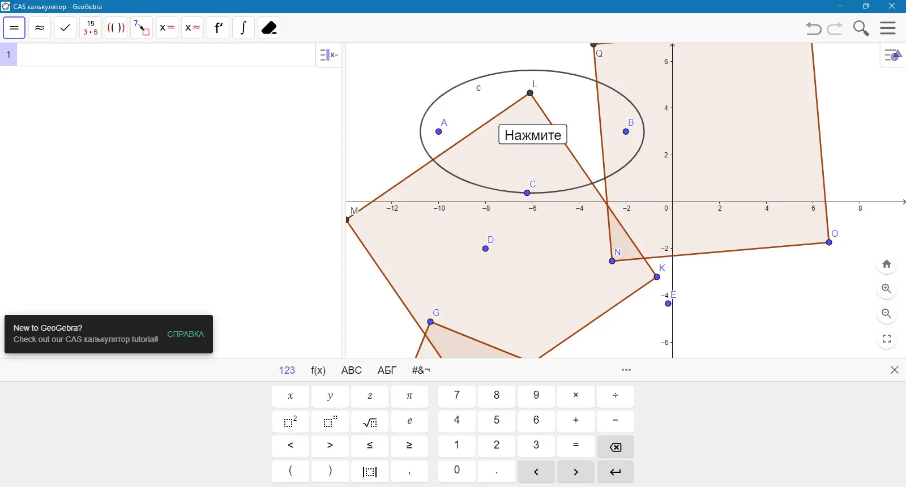Click the СПРАВКА help link

[x=185, y=334]
